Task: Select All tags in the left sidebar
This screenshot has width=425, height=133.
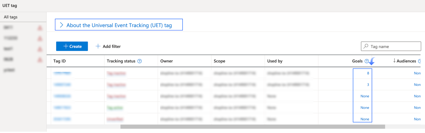Action: pyautogui.click(x=10, y=17)
